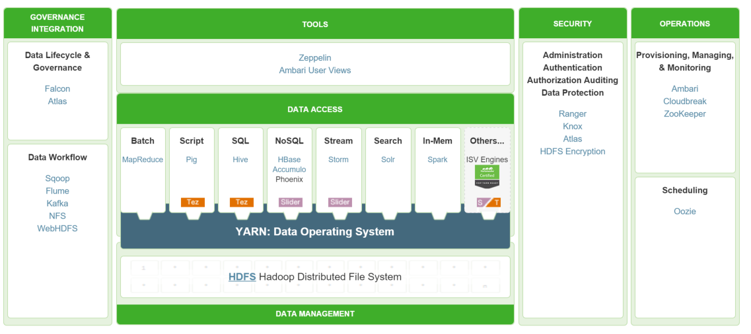
Task: Follow the underlined HDFS link
Action: coord(242,277)
